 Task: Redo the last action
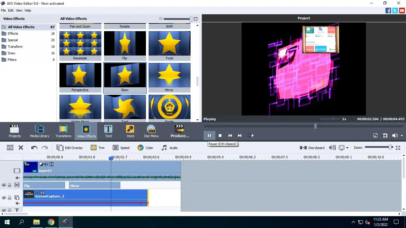pyautogui.click(x=45, y=148)
